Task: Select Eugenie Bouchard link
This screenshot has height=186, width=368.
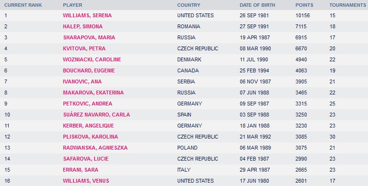Action: point(89,70)
